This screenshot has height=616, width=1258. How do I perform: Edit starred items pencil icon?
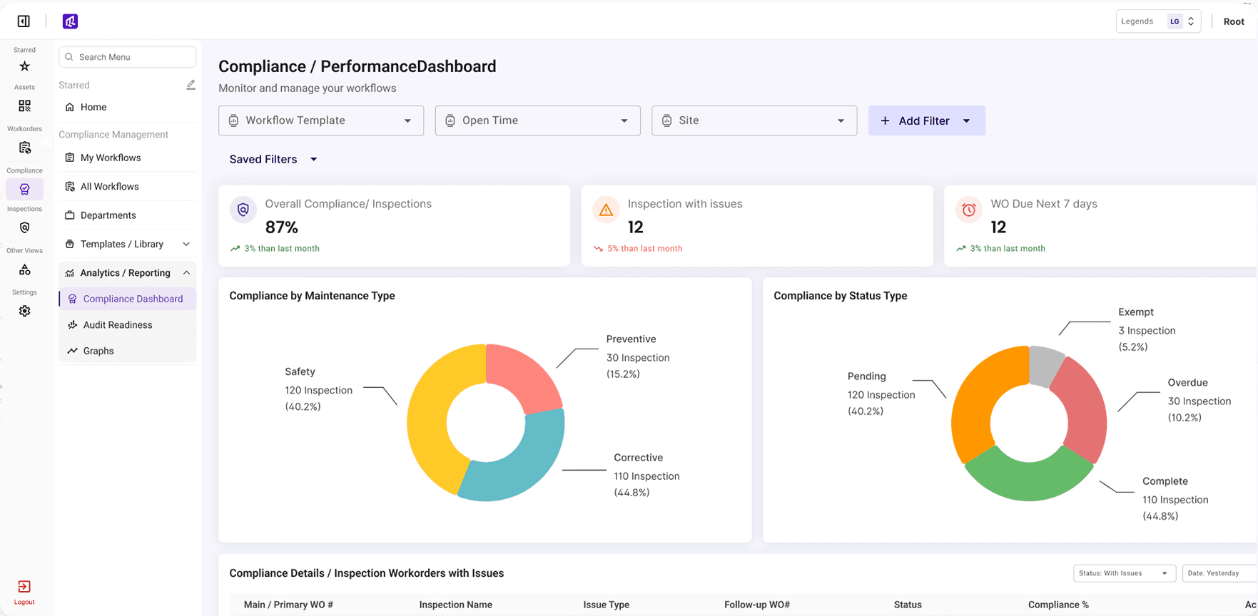tap(191, 85)
